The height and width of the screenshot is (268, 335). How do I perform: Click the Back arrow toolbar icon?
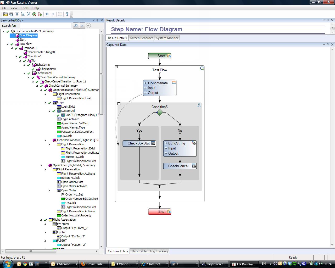[x=47, y=14]
